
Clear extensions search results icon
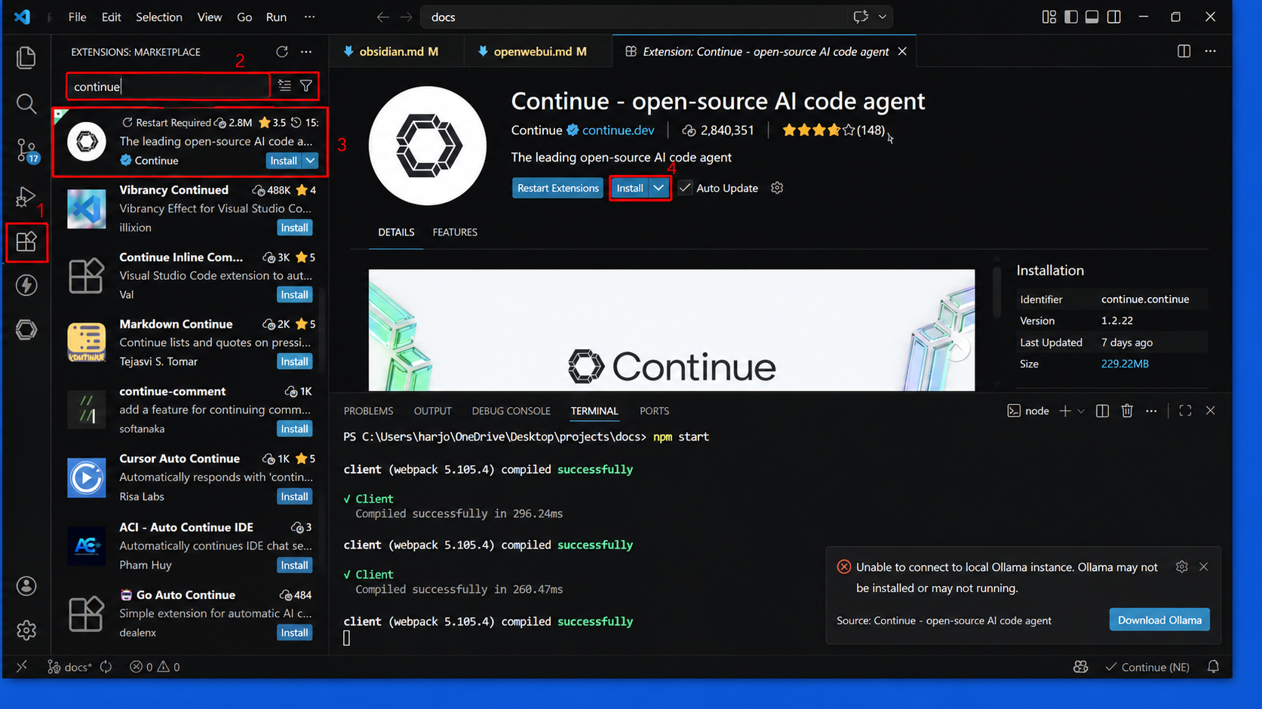point(284,86)
